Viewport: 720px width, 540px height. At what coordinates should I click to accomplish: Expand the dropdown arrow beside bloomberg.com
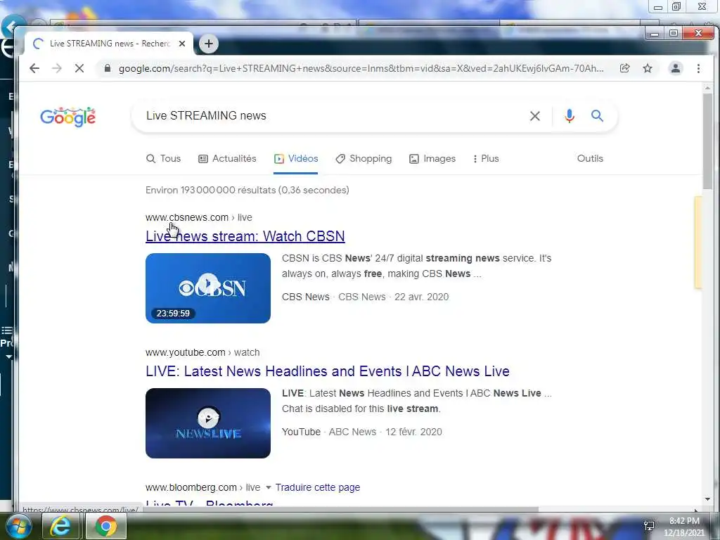(x=269, y=487)
